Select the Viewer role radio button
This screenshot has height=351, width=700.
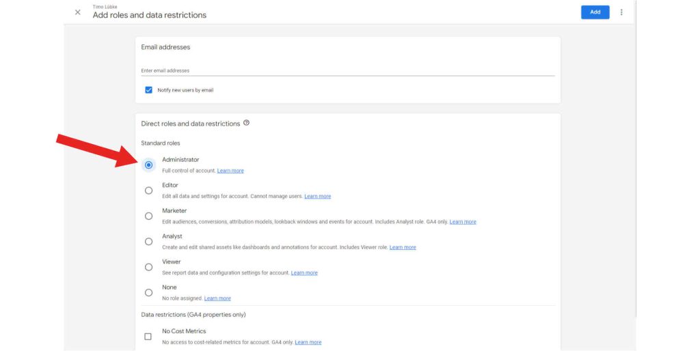(x=148, y=267)
